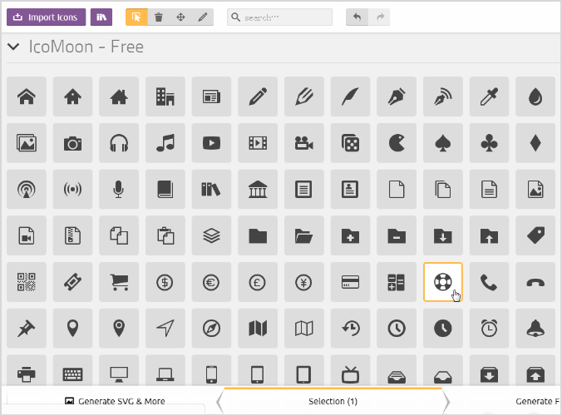Select the clubs suit icon
Viewport: 562px width, 416px height.
pos(489,143)
